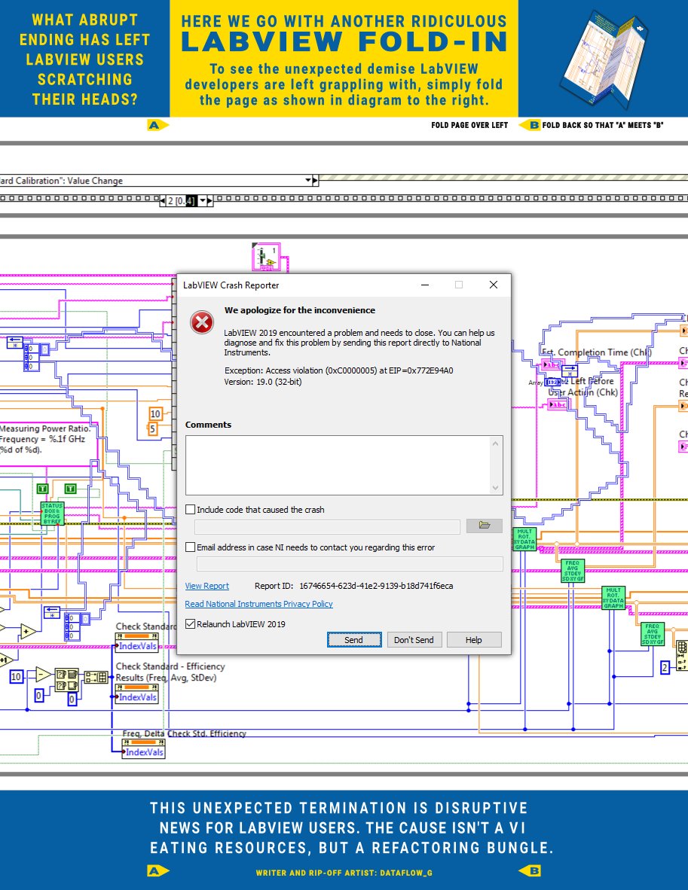Click the Report ID value text
This screenshot has height=890, width=688.
pos(376,586)
